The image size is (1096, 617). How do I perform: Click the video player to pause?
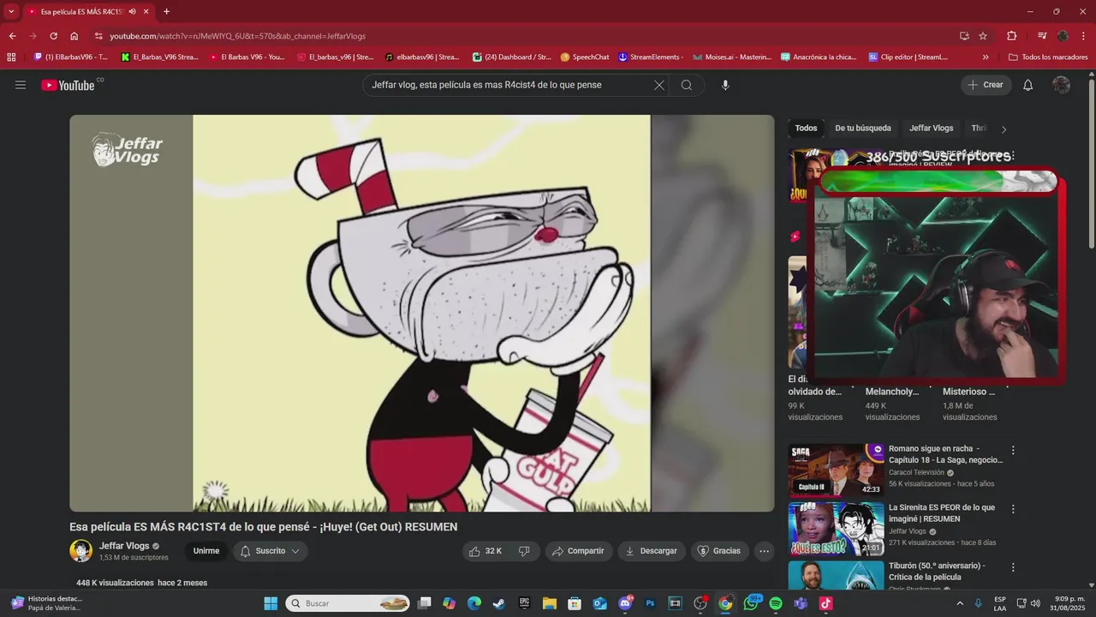pos(421,314)
